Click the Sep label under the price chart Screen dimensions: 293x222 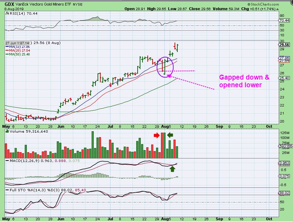[219, 126]
